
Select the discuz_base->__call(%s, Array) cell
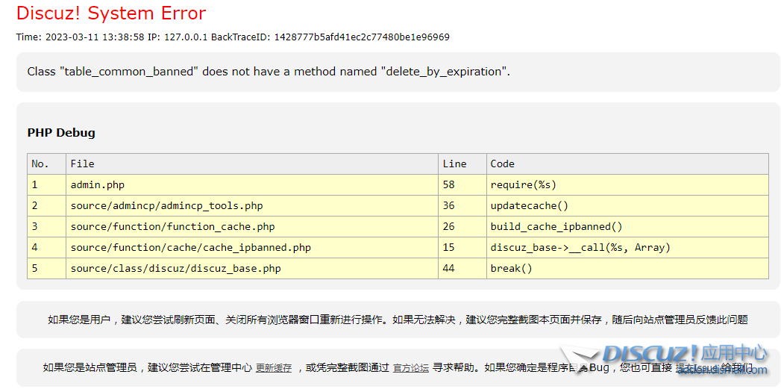click(627, 247)
